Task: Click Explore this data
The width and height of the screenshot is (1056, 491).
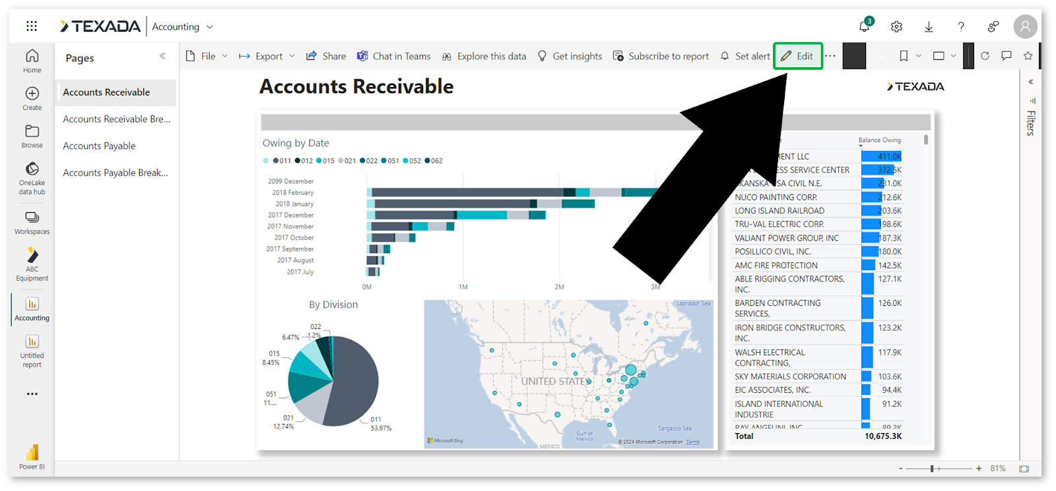Action: click(x=484, y=56)
